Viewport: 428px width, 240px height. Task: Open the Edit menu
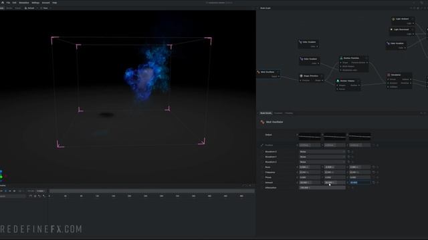coord(14,3)
